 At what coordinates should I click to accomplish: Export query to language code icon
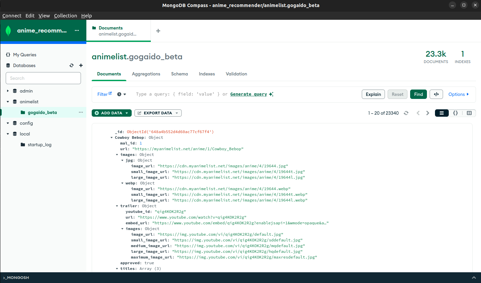pos(436,94)
